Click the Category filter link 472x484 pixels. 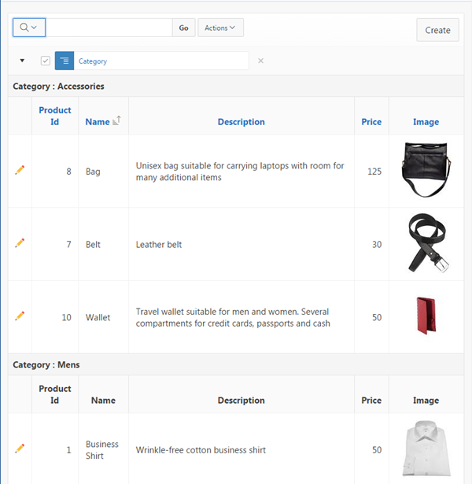[x=93, y=61]
